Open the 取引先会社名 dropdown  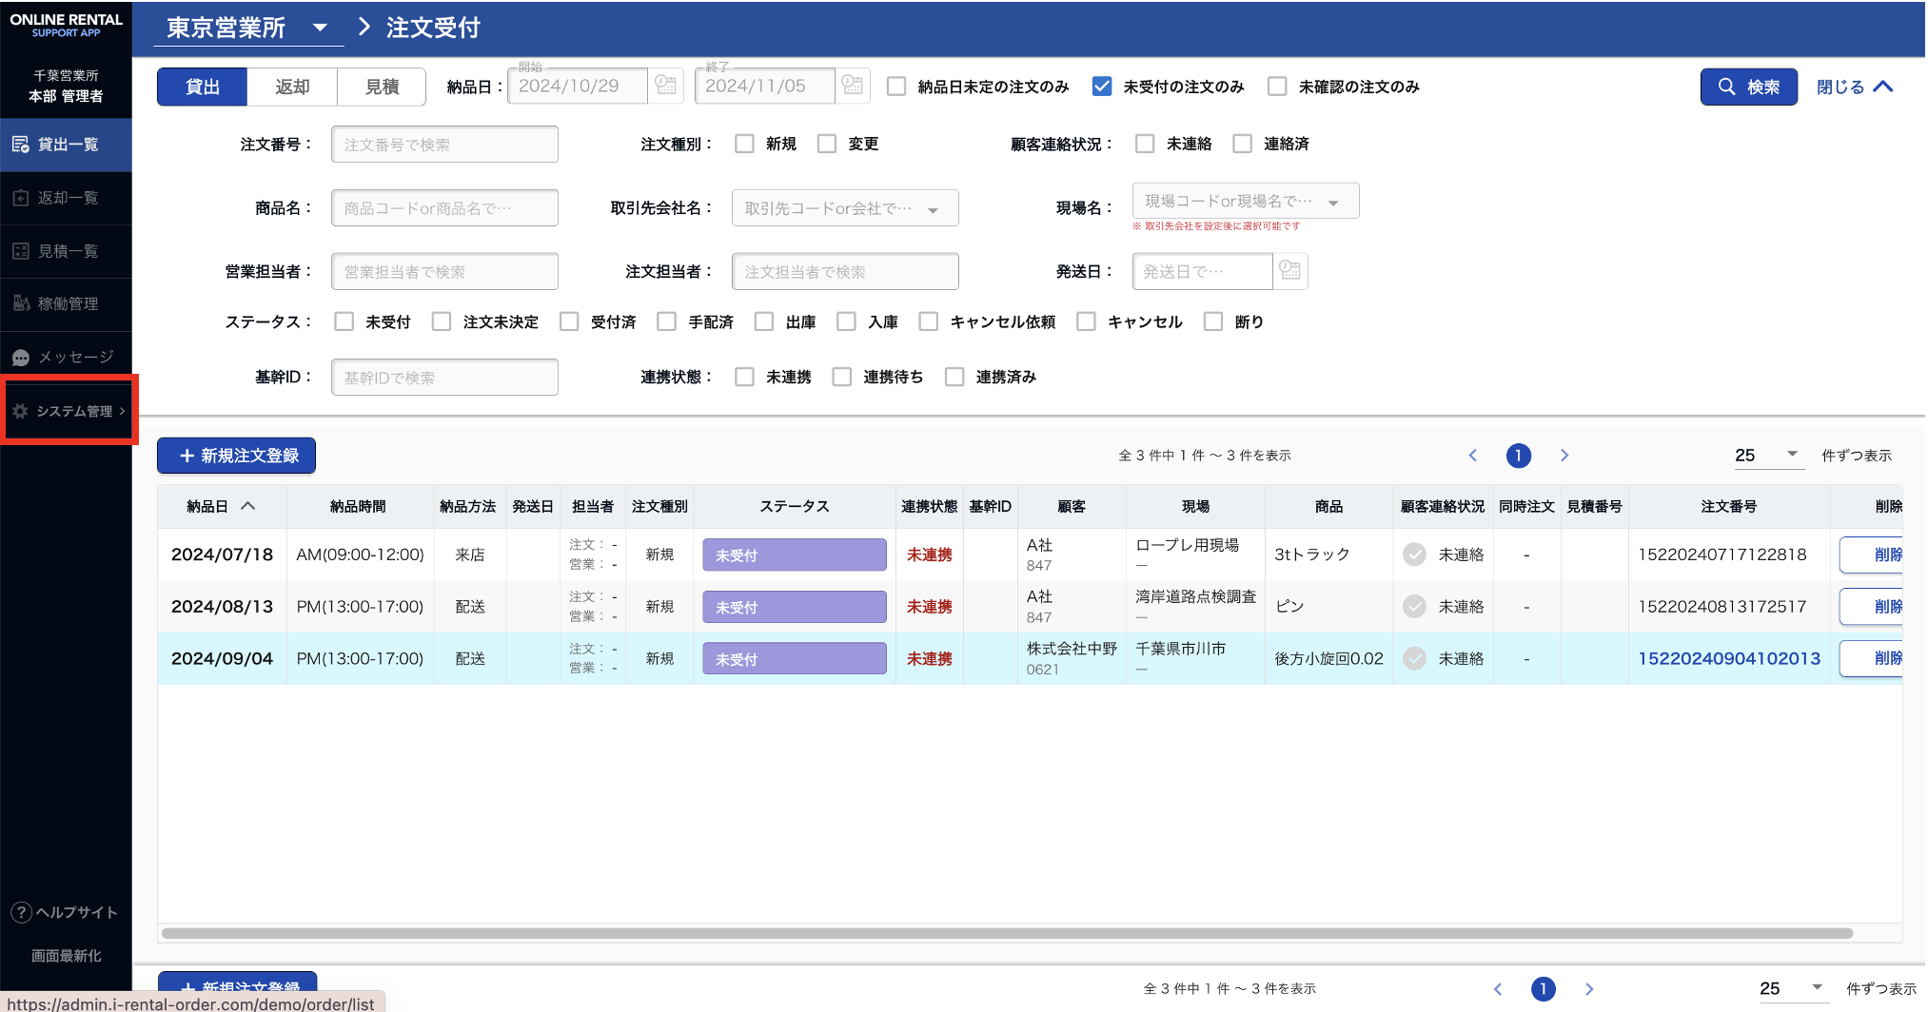pos(933,209)
